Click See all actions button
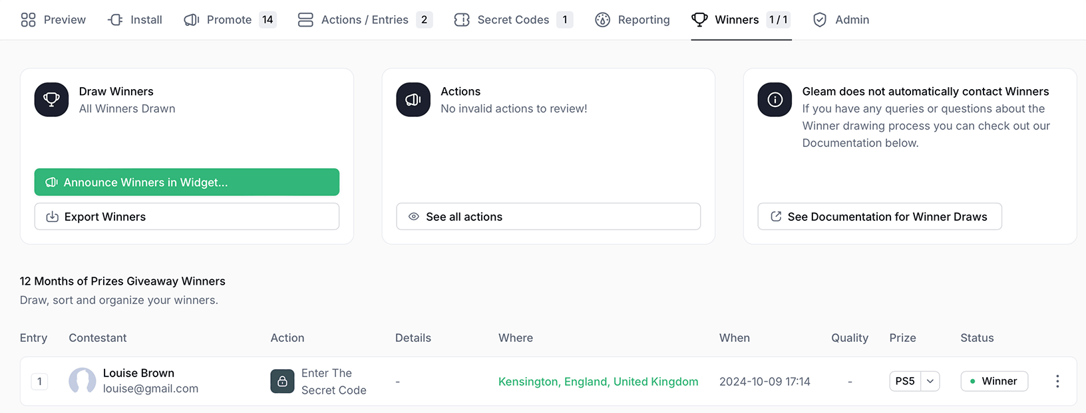Viewport: 1086px width, 413px height. pyautogui.click(x=548, y=217)
